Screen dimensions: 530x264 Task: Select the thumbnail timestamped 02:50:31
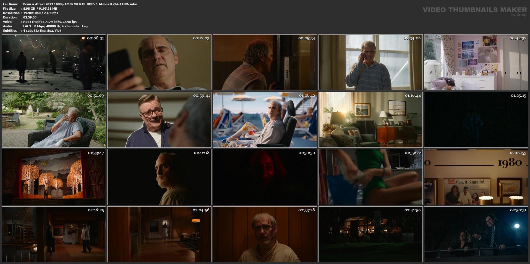pyautogui.click(x=476, y=234)
